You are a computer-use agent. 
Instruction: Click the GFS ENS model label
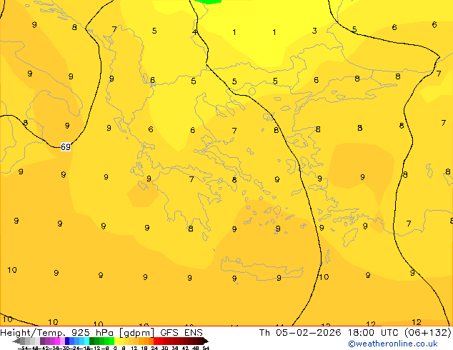181,332
